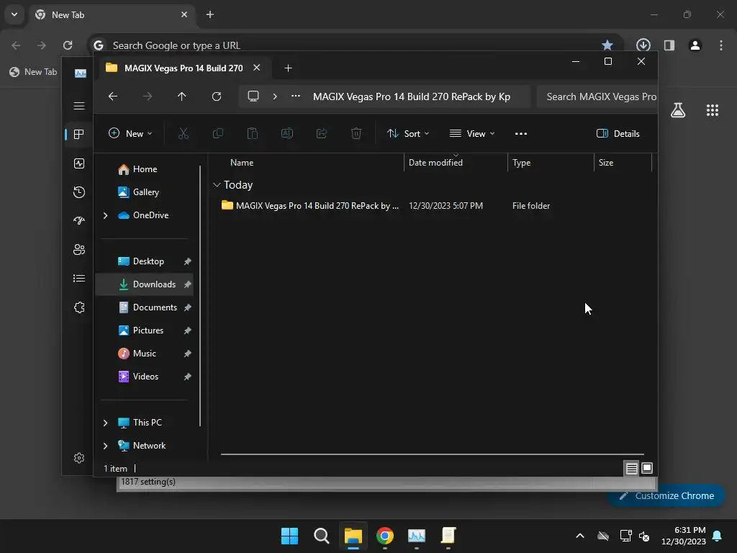Click the address bar ellipsis breadcrumb
The width and height of the screenshot is (737, 553).
tap(296, 96)
